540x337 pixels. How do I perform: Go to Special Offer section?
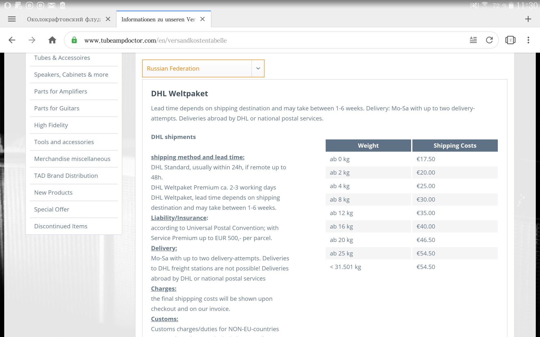pyautogui.click(x=52, y=209)
